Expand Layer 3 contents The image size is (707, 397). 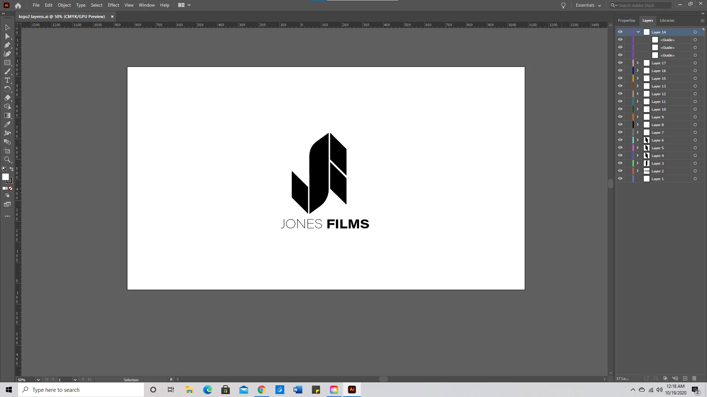(638, 163)
